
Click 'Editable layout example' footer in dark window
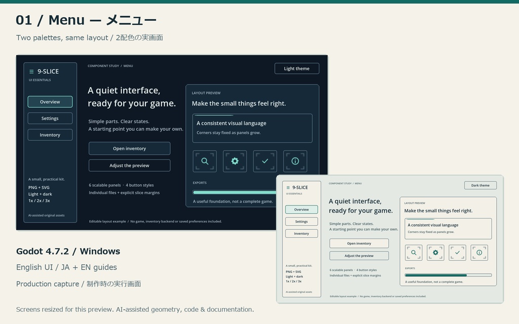point(155,221)
